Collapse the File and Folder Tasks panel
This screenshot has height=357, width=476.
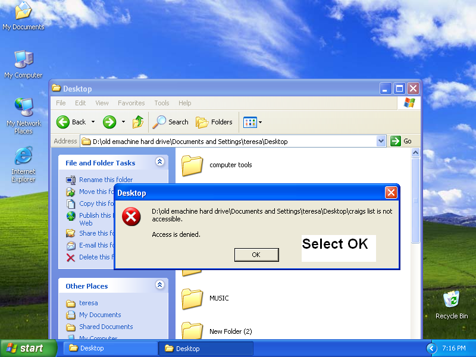pyautogui.click(x=159, y=161)
